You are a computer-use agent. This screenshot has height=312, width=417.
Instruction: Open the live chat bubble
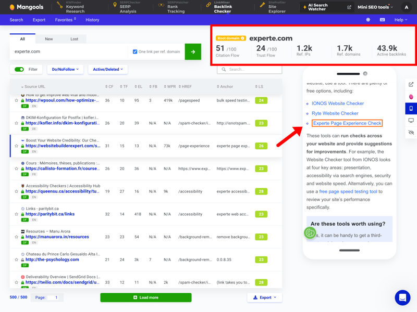coord(402,297)
